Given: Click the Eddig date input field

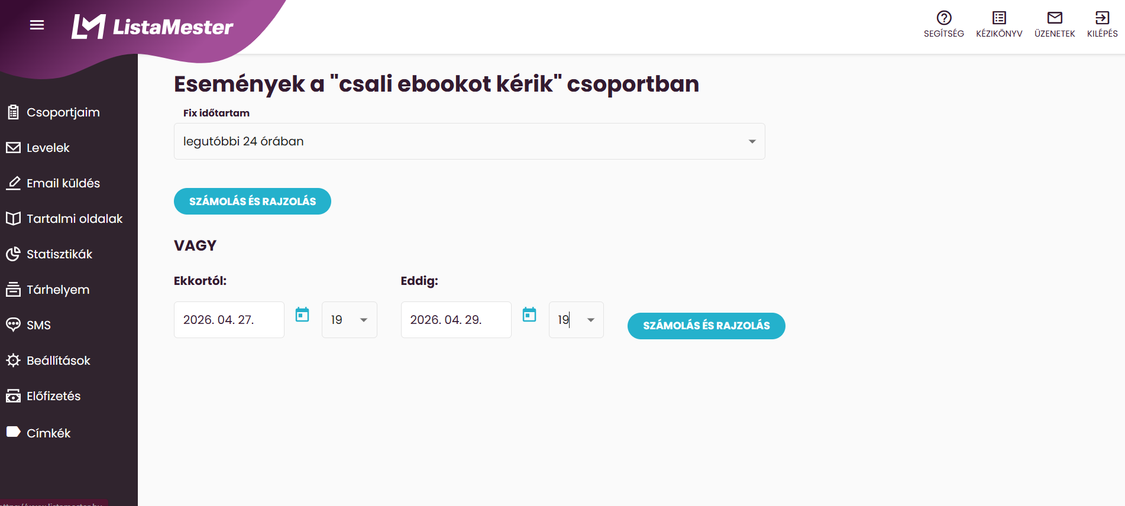Looking at the screenshot, I should 456,320.
